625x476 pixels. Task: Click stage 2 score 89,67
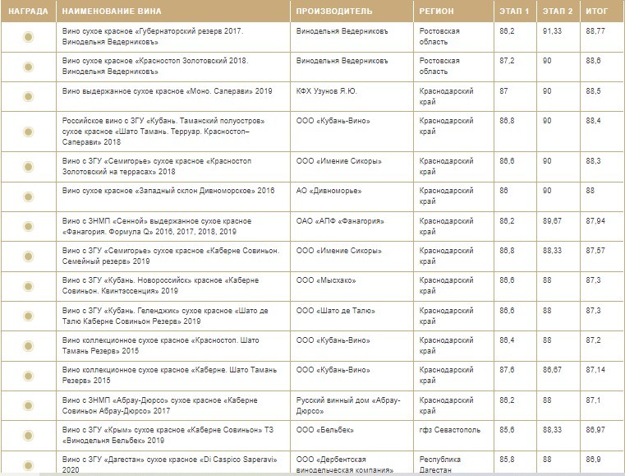point(552,221)
